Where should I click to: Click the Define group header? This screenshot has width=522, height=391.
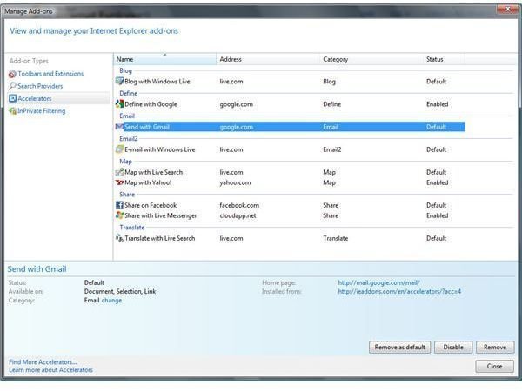pyautogui.click(x=128, y=93)
